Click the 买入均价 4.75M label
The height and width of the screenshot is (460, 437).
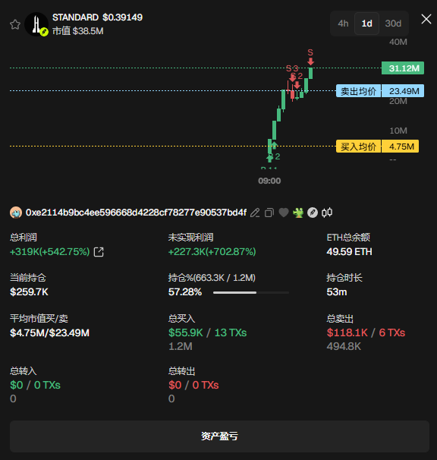[378, 146]
